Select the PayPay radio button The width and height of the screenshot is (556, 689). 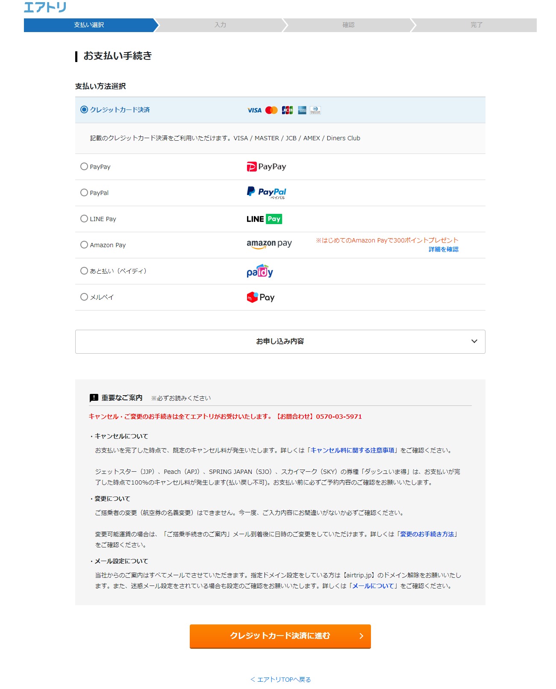tap(84, 167)
